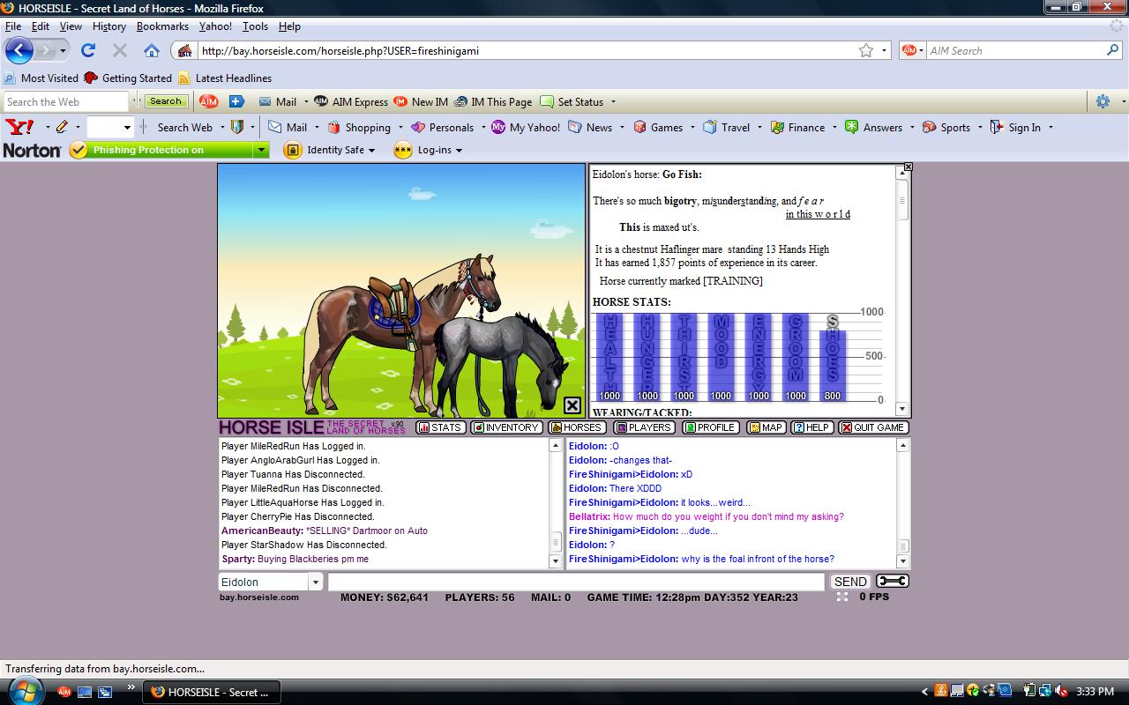Screen dimensions: 1129x705
Task: Start a New IM
Action: point(421,101)
